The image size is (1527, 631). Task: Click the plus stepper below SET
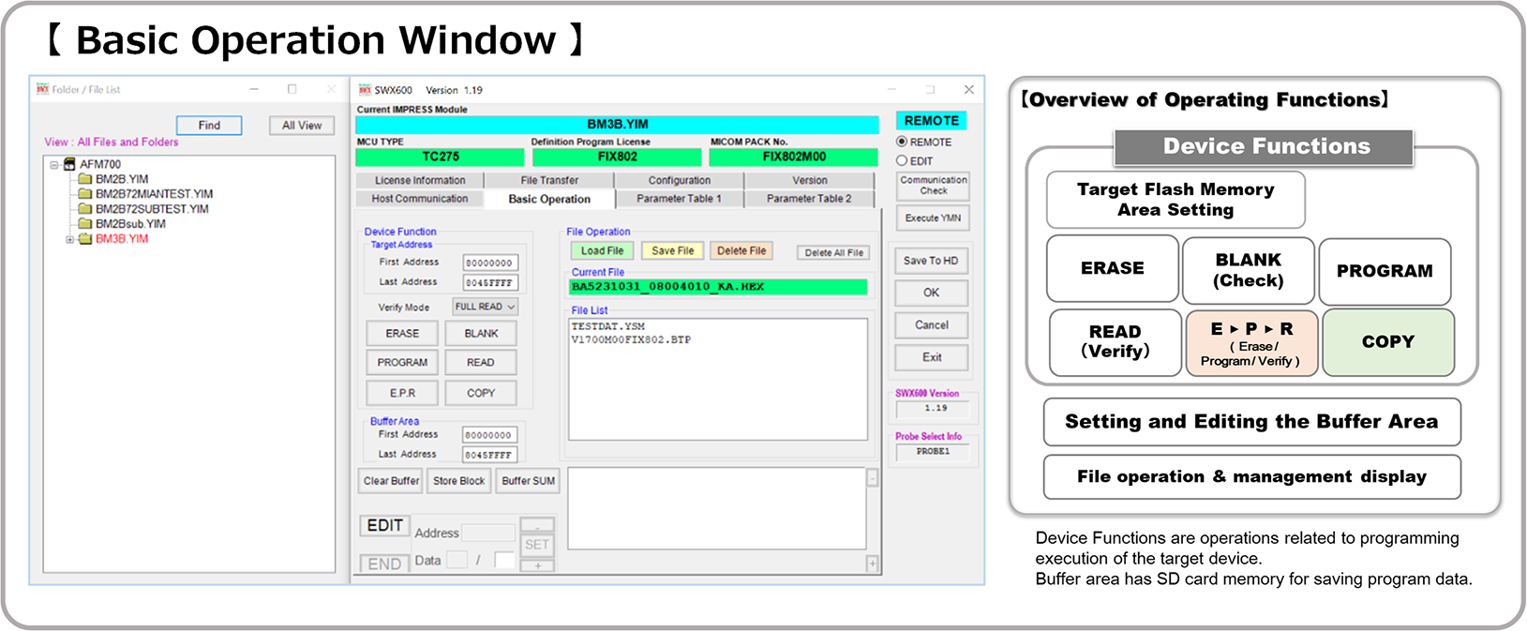click(x=537, y=565)
